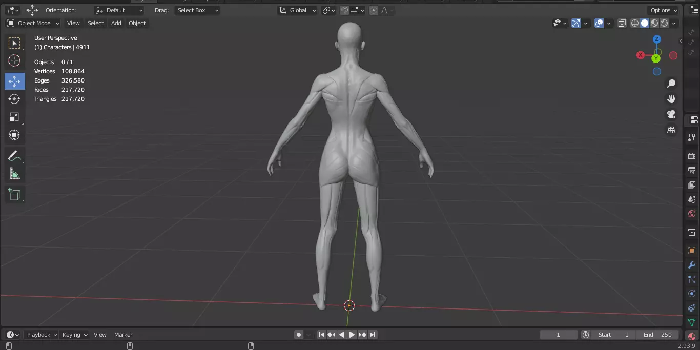Select the Measure tool
This screenshot has height=350, width=700.
[14, 174]
